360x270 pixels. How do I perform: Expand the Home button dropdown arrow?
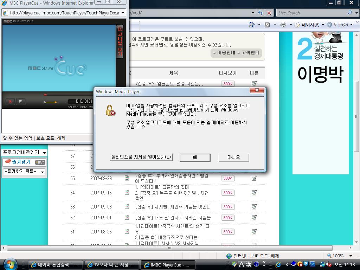259,25
